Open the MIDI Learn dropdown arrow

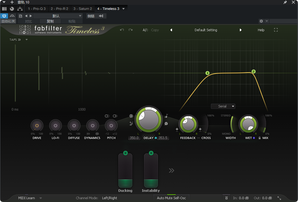click(41, 198)
